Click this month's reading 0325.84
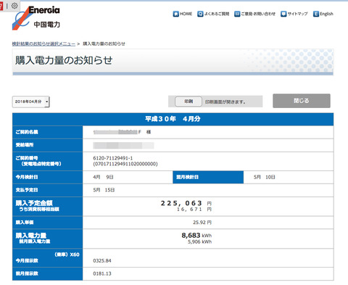348x285 pixels. [x=102, y=261]
